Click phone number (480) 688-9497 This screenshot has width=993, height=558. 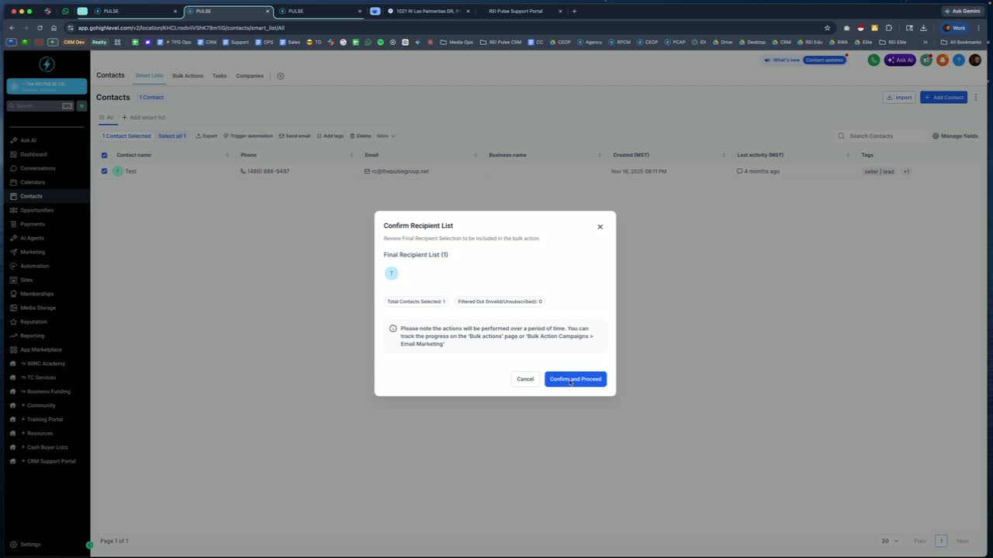point(268,171)
